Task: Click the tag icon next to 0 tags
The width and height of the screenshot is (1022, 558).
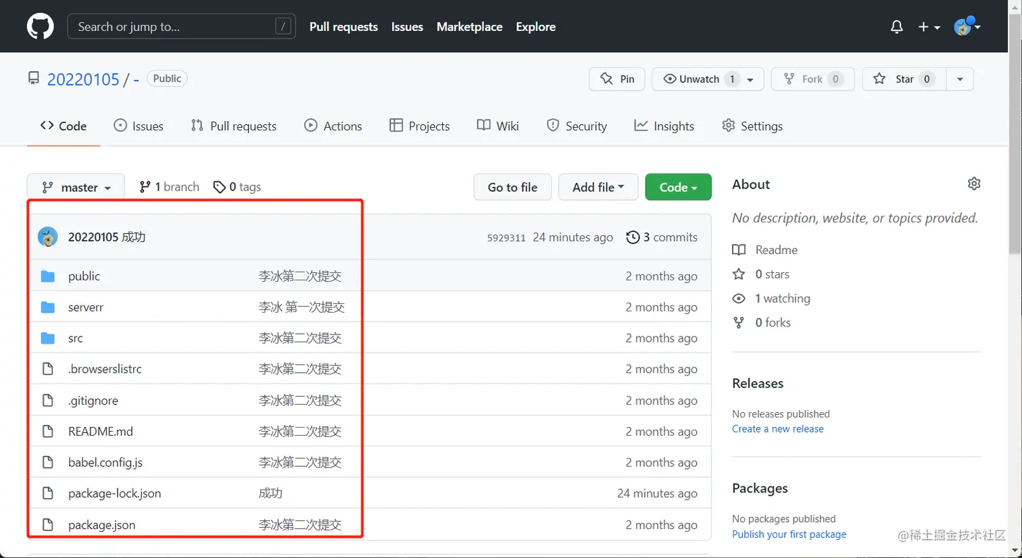Action: tap(219, 187)
